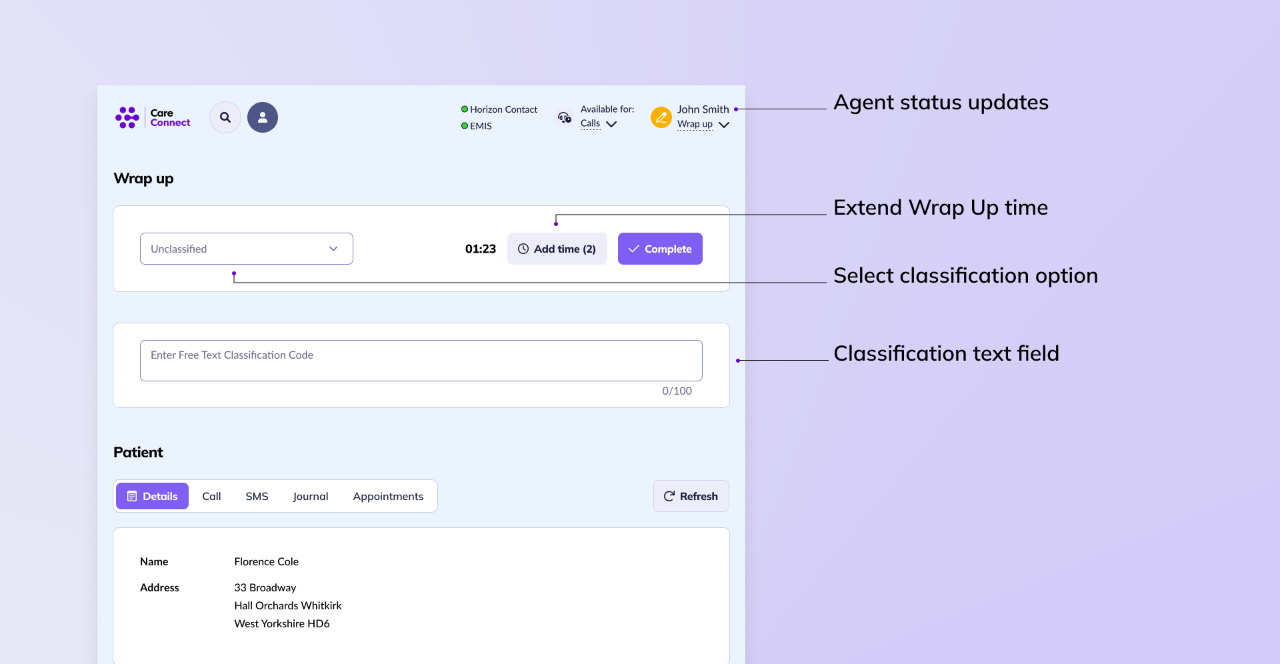This screenshot has height=664, width=1280.
Task: Click the EMIS green status indicator
Action: click(465, 126)
